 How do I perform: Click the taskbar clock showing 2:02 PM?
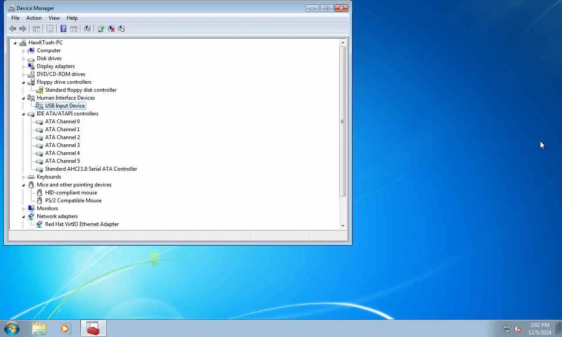point(540,329)
